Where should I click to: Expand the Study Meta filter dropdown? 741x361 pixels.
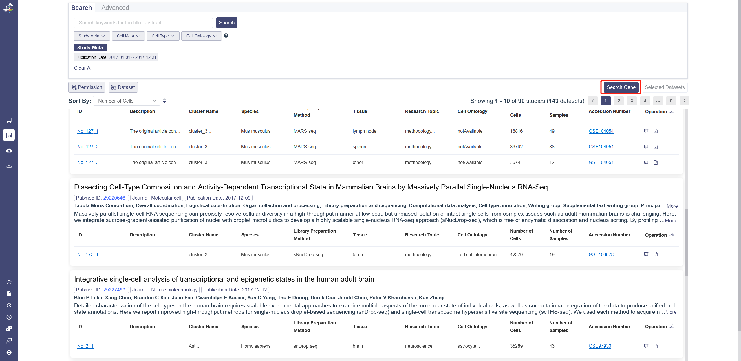pyautogui.click(x=92, y=36)
